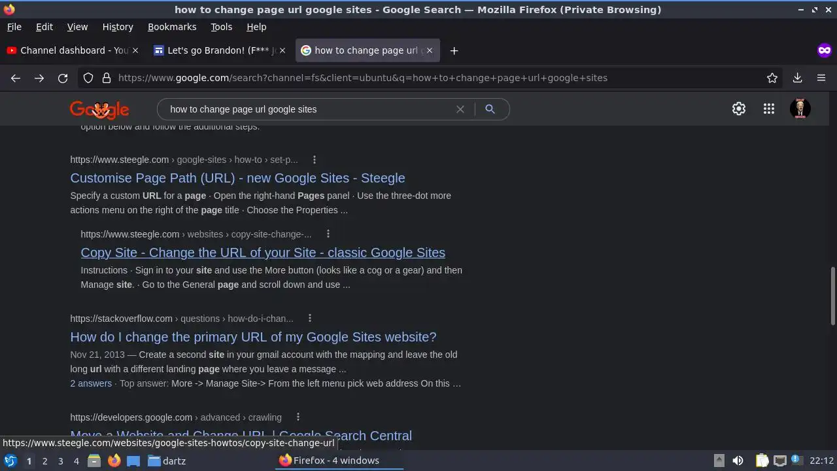Open the History menu
The image size is (837, 471).
click(118, 27)
